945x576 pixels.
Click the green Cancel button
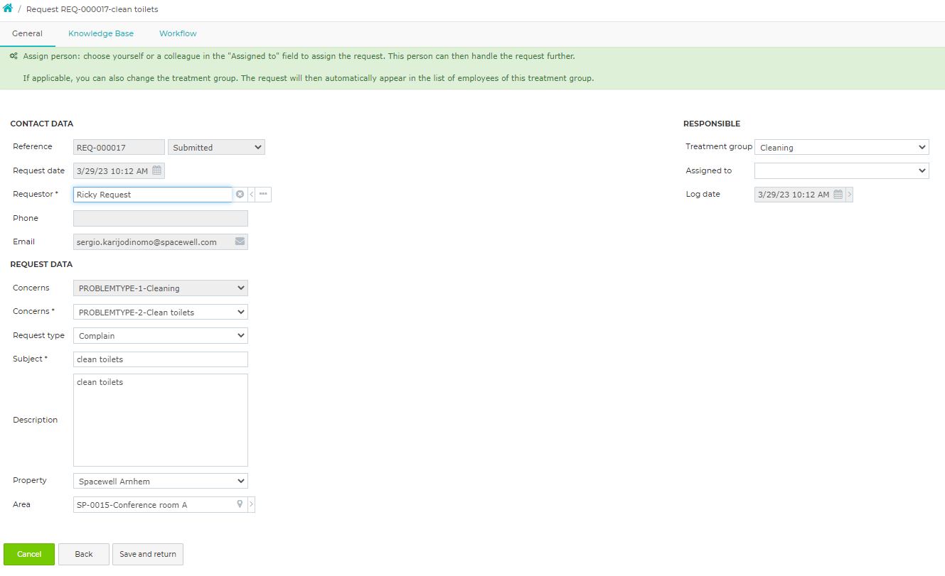point(29,554)
